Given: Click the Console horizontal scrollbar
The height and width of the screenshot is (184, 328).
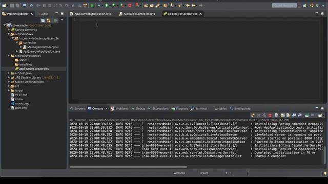Looking at the screenshot, I should click(x=128, y=167).
